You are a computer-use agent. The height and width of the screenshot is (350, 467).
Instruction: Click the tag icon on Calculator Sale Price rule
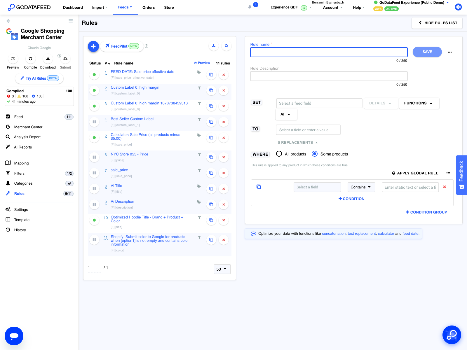click(199, 135)
